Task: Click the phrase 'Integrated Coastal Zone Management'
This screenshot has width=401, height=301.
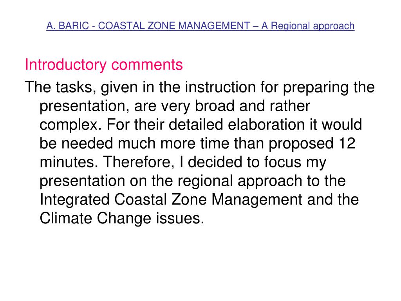Action: (x=171, y=199)
